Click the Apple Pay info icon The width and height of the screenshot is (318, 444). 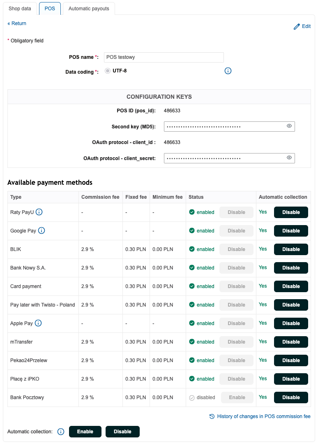[x=38, y=323]
